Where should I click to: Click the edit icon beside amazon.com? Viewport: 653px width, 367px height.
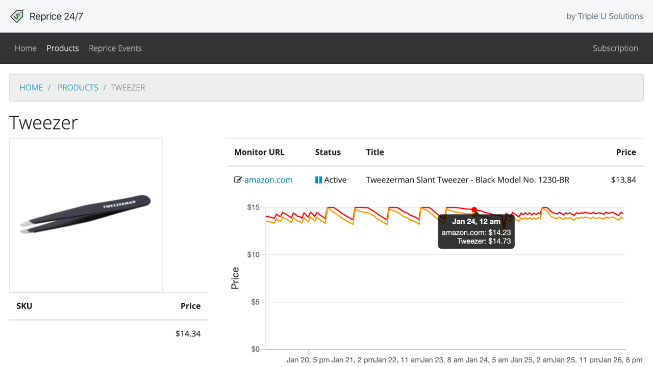click(238, 179)
